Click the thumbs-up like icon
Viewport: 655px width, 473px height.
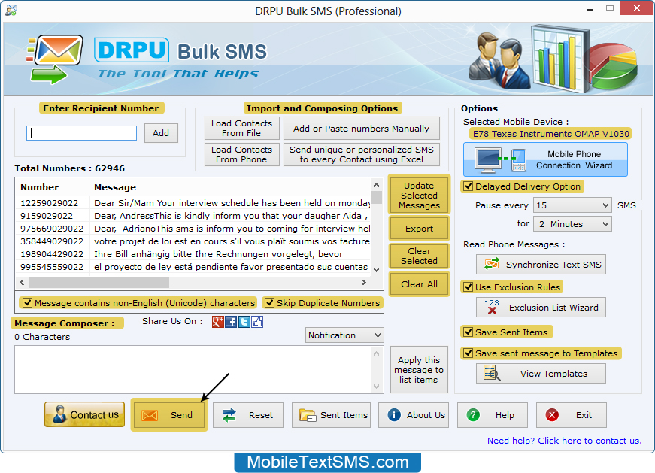(x=257, y=322)
